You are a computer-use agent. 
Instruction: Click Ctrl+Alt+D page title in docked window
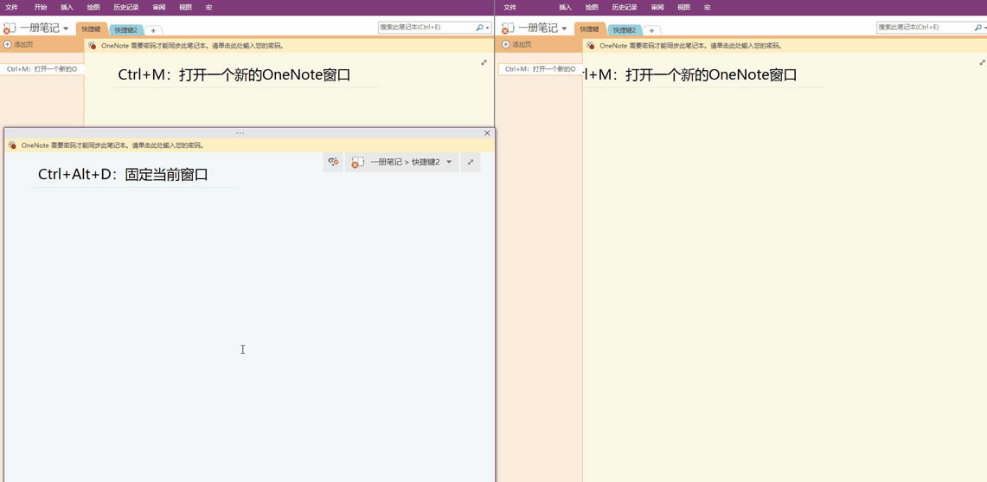[123, 175]
